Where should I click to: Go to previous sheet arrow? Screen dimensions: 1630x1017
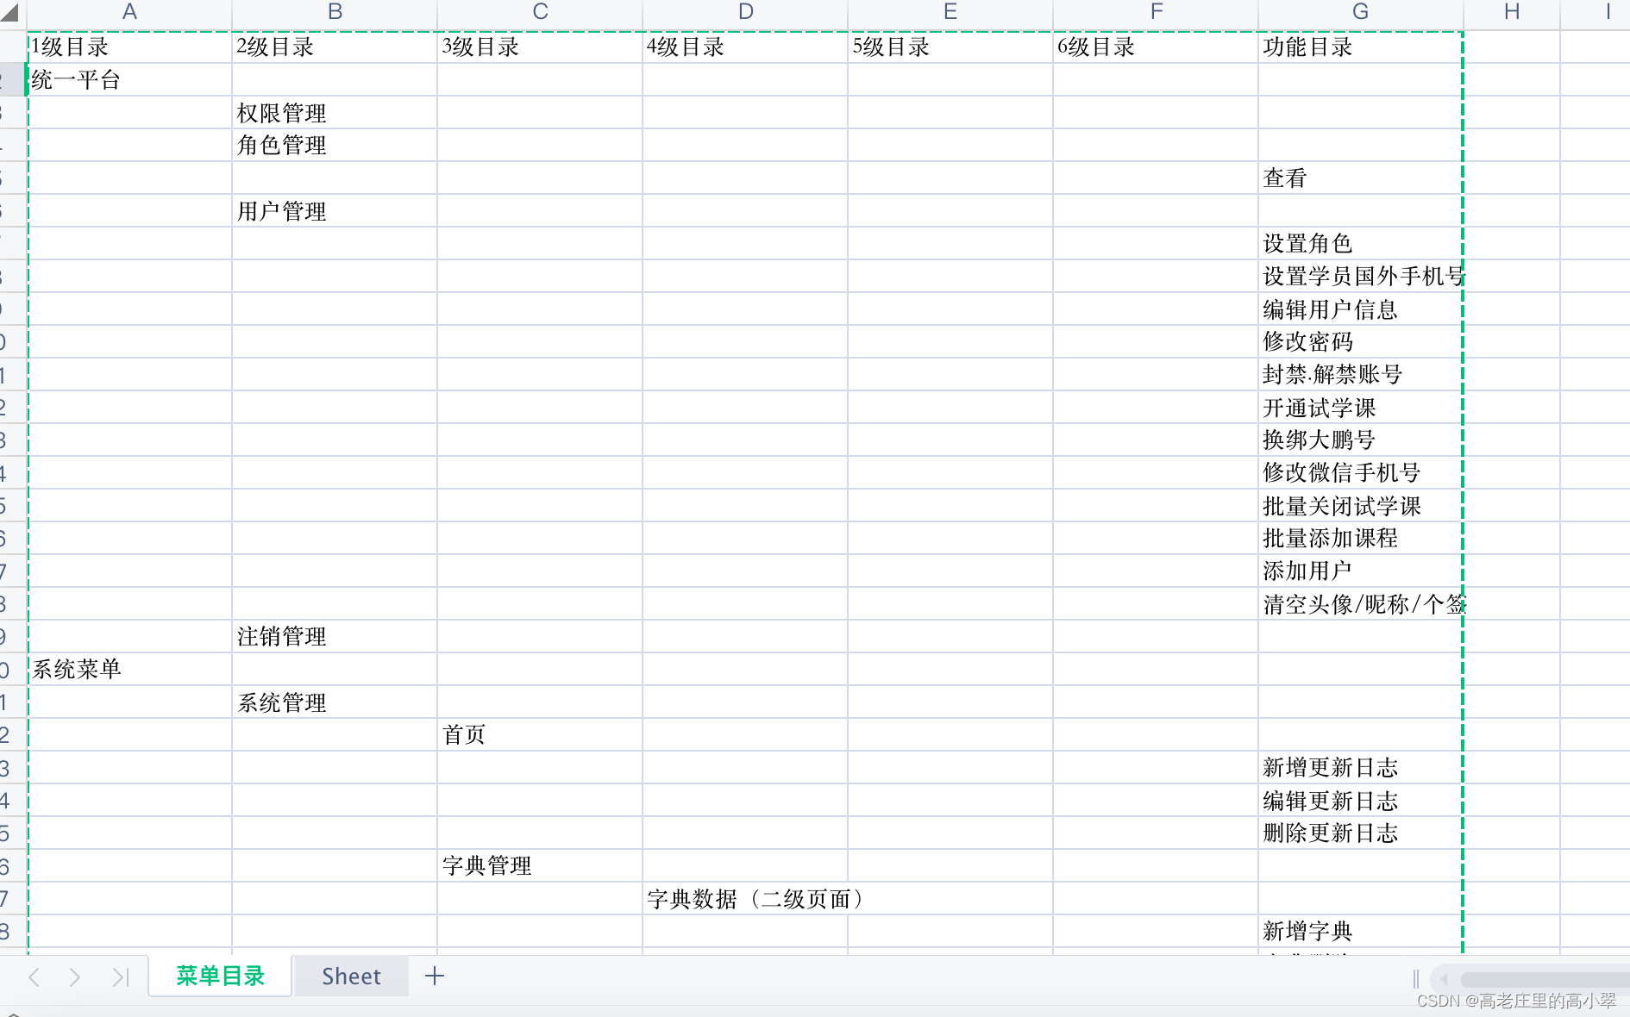(x=34, y=976)
